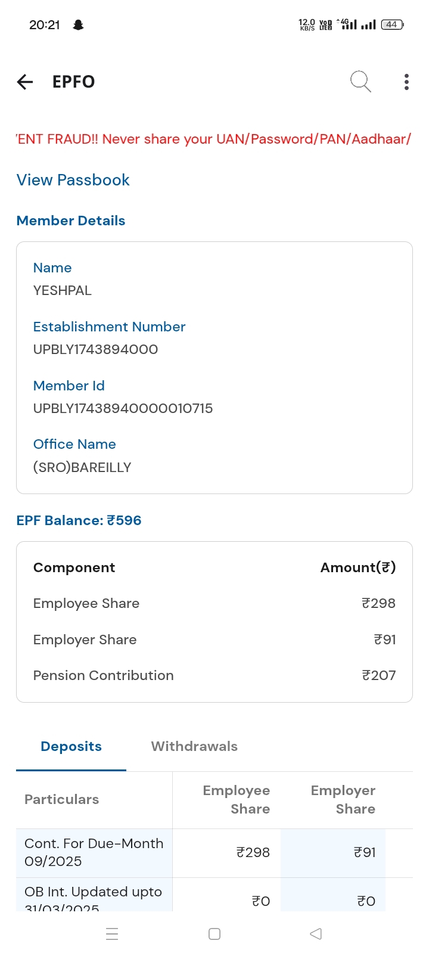The height and width of the screenshot is (956, 429).
Task: Open search with magnifier icon
Action: coord(360,81)
